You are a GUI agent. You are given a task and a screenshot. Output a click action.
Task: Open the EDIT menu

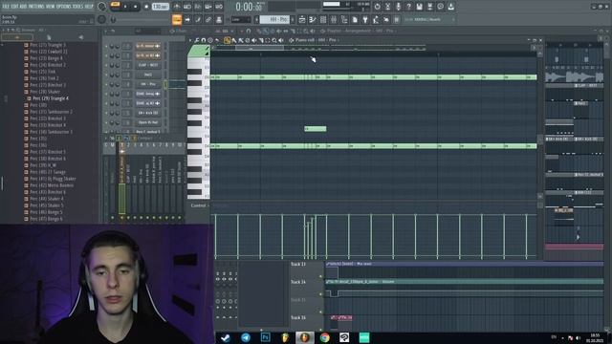(14, 7)
